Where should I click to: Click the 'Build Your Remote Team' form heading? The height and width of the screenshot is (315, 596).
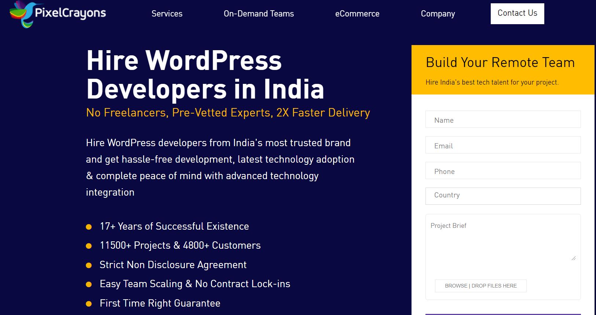point(500,63)
